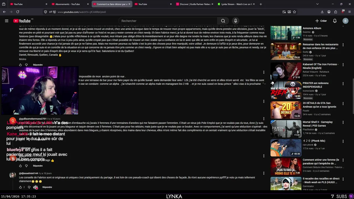Viewport: 354px width, 199px height.
Task: Open @guillaumekermano2701 channel link
Action: pyautogui.click(x=33, y=119)
